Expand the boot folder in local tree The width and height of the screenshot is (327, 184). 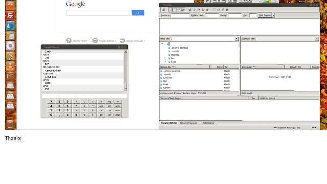[x=165, y=62]
